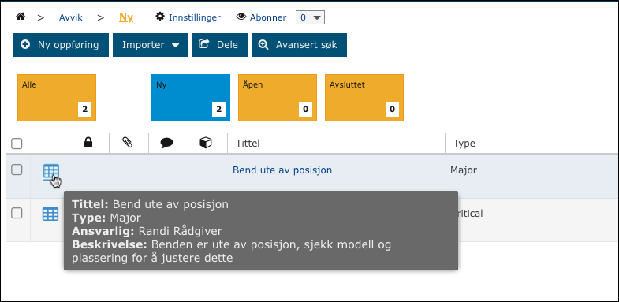Click the Ny oppføring button

pyautogui.click(x=61, y=45)
